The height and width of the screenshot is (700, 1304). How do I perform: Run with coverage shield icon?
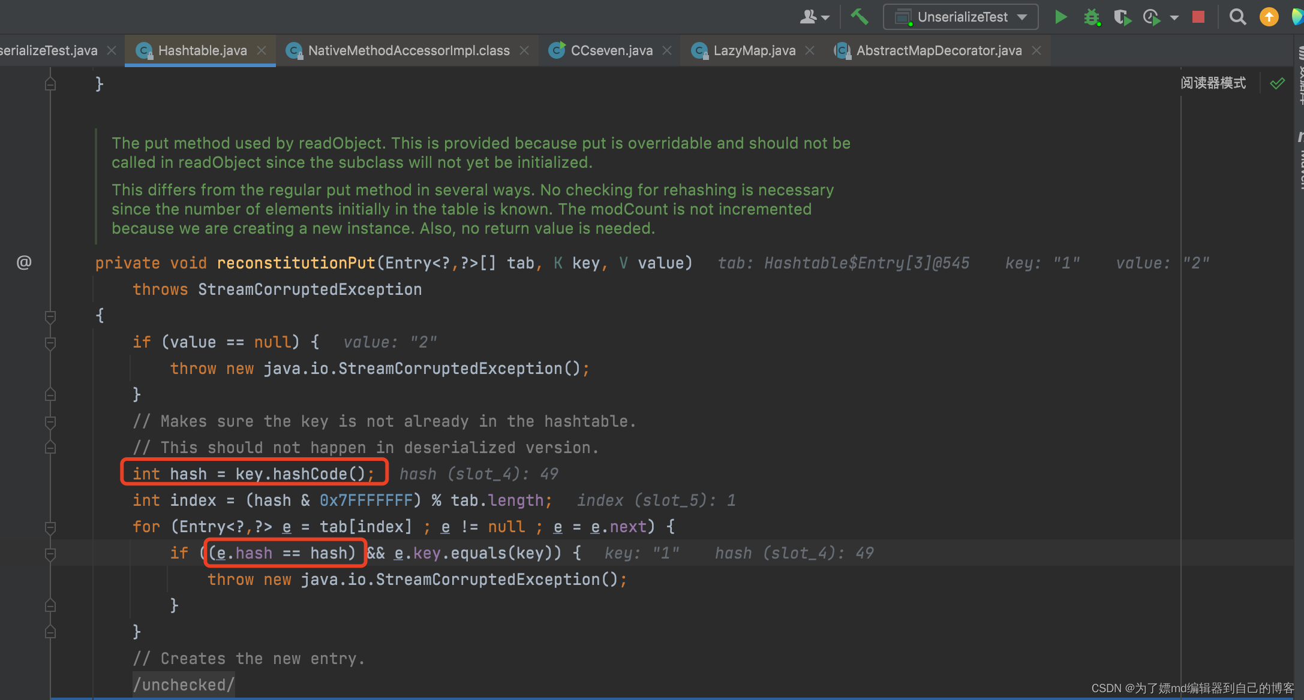[1122, 17]
